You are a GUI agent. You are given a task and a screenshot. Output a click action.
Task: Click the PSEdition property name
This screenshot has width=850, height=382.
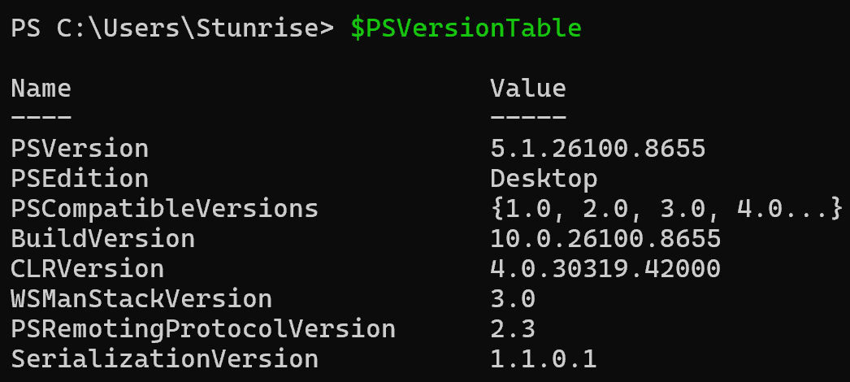coord(80,179)
